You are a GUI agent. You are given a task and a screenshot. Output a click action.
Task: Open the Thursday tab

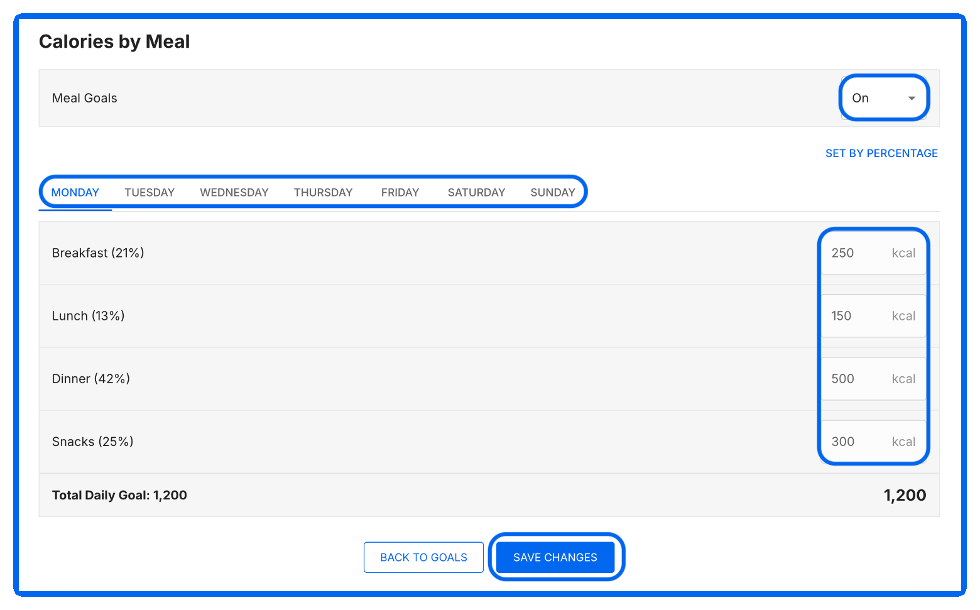(x=324, y=192)
